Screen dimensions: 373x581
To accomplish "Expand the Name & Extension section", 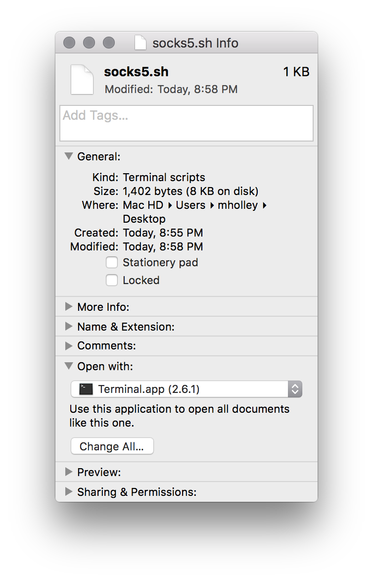I will [x=69, y=327].
